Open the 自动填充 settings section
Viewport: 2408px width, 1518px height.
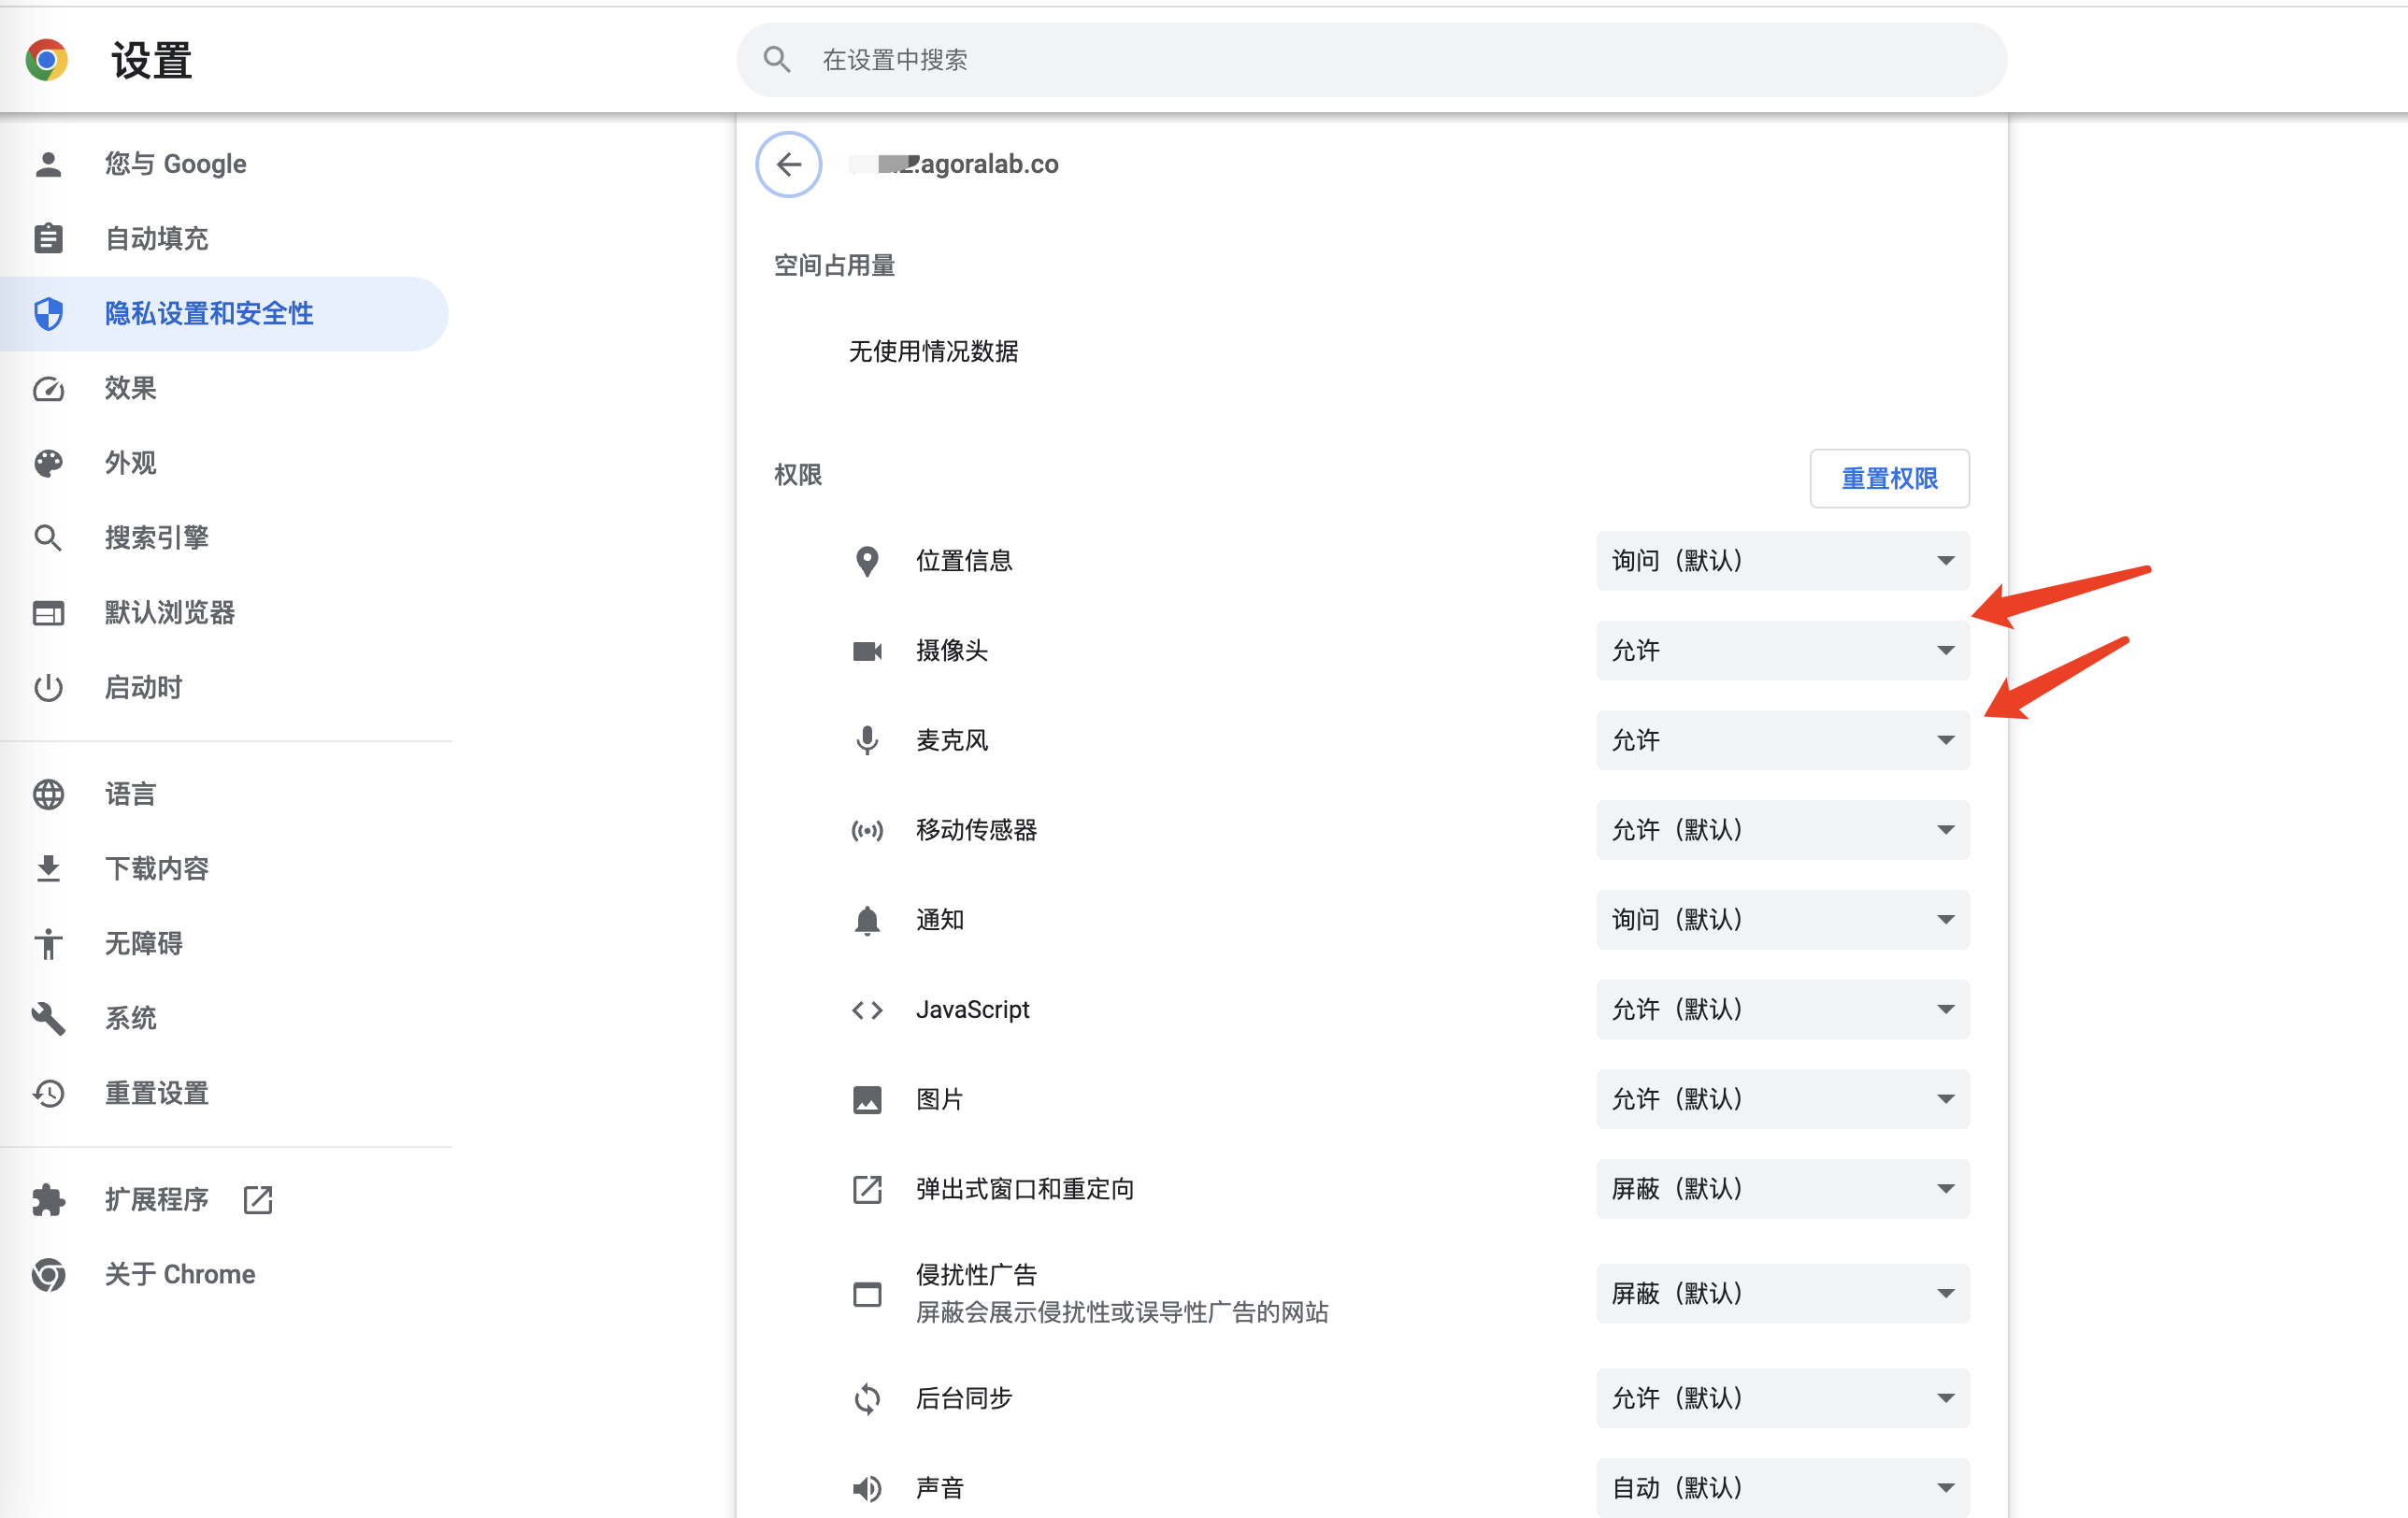[224, 239]
